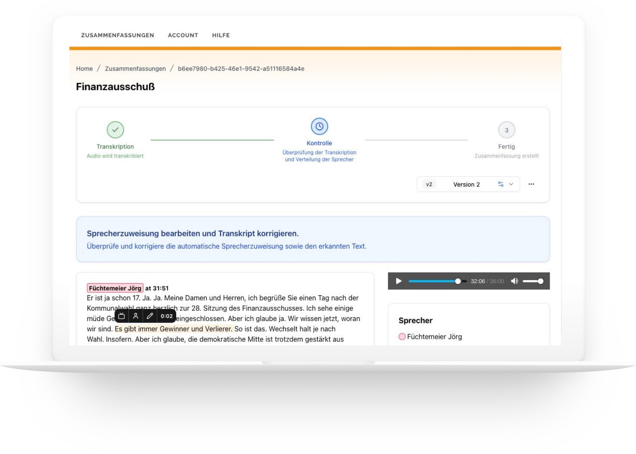The width and height of the screenshot is (636, 454).
Task: Click the Füchtemeier Jörg speaker tag in transcript
Action: (x=115, y=288)
